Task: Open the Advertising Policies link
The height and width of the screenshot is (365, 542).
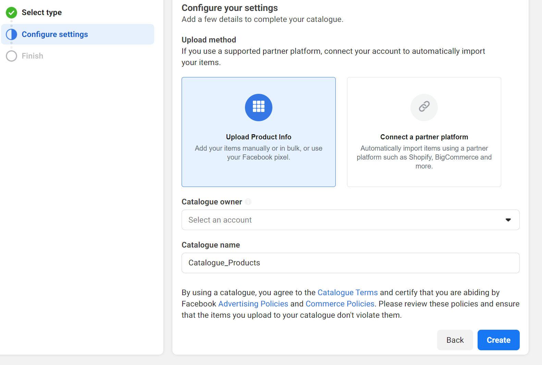Action: pos(253,304)
